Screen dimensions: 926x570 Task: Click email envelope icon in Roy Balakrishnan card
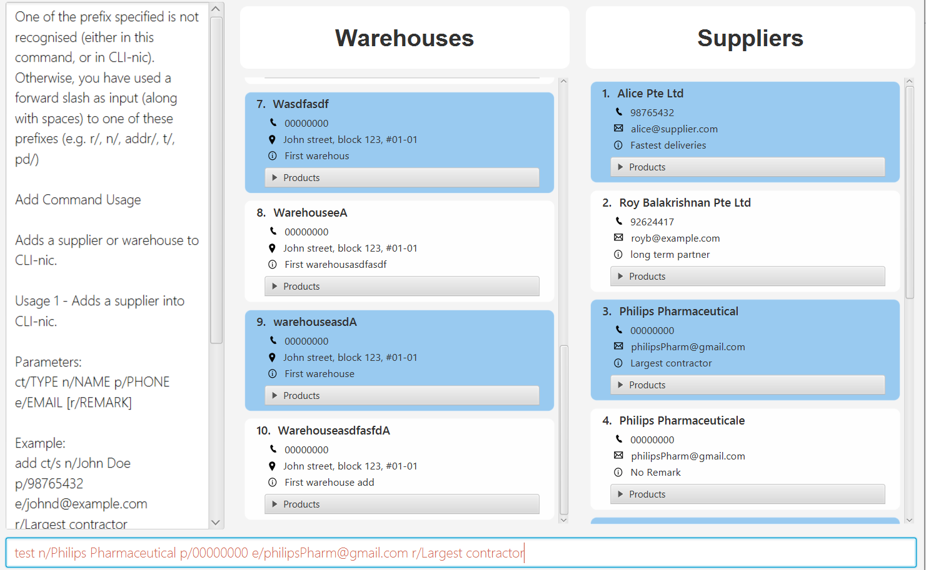pyautogui.click(x=618, y=237)
